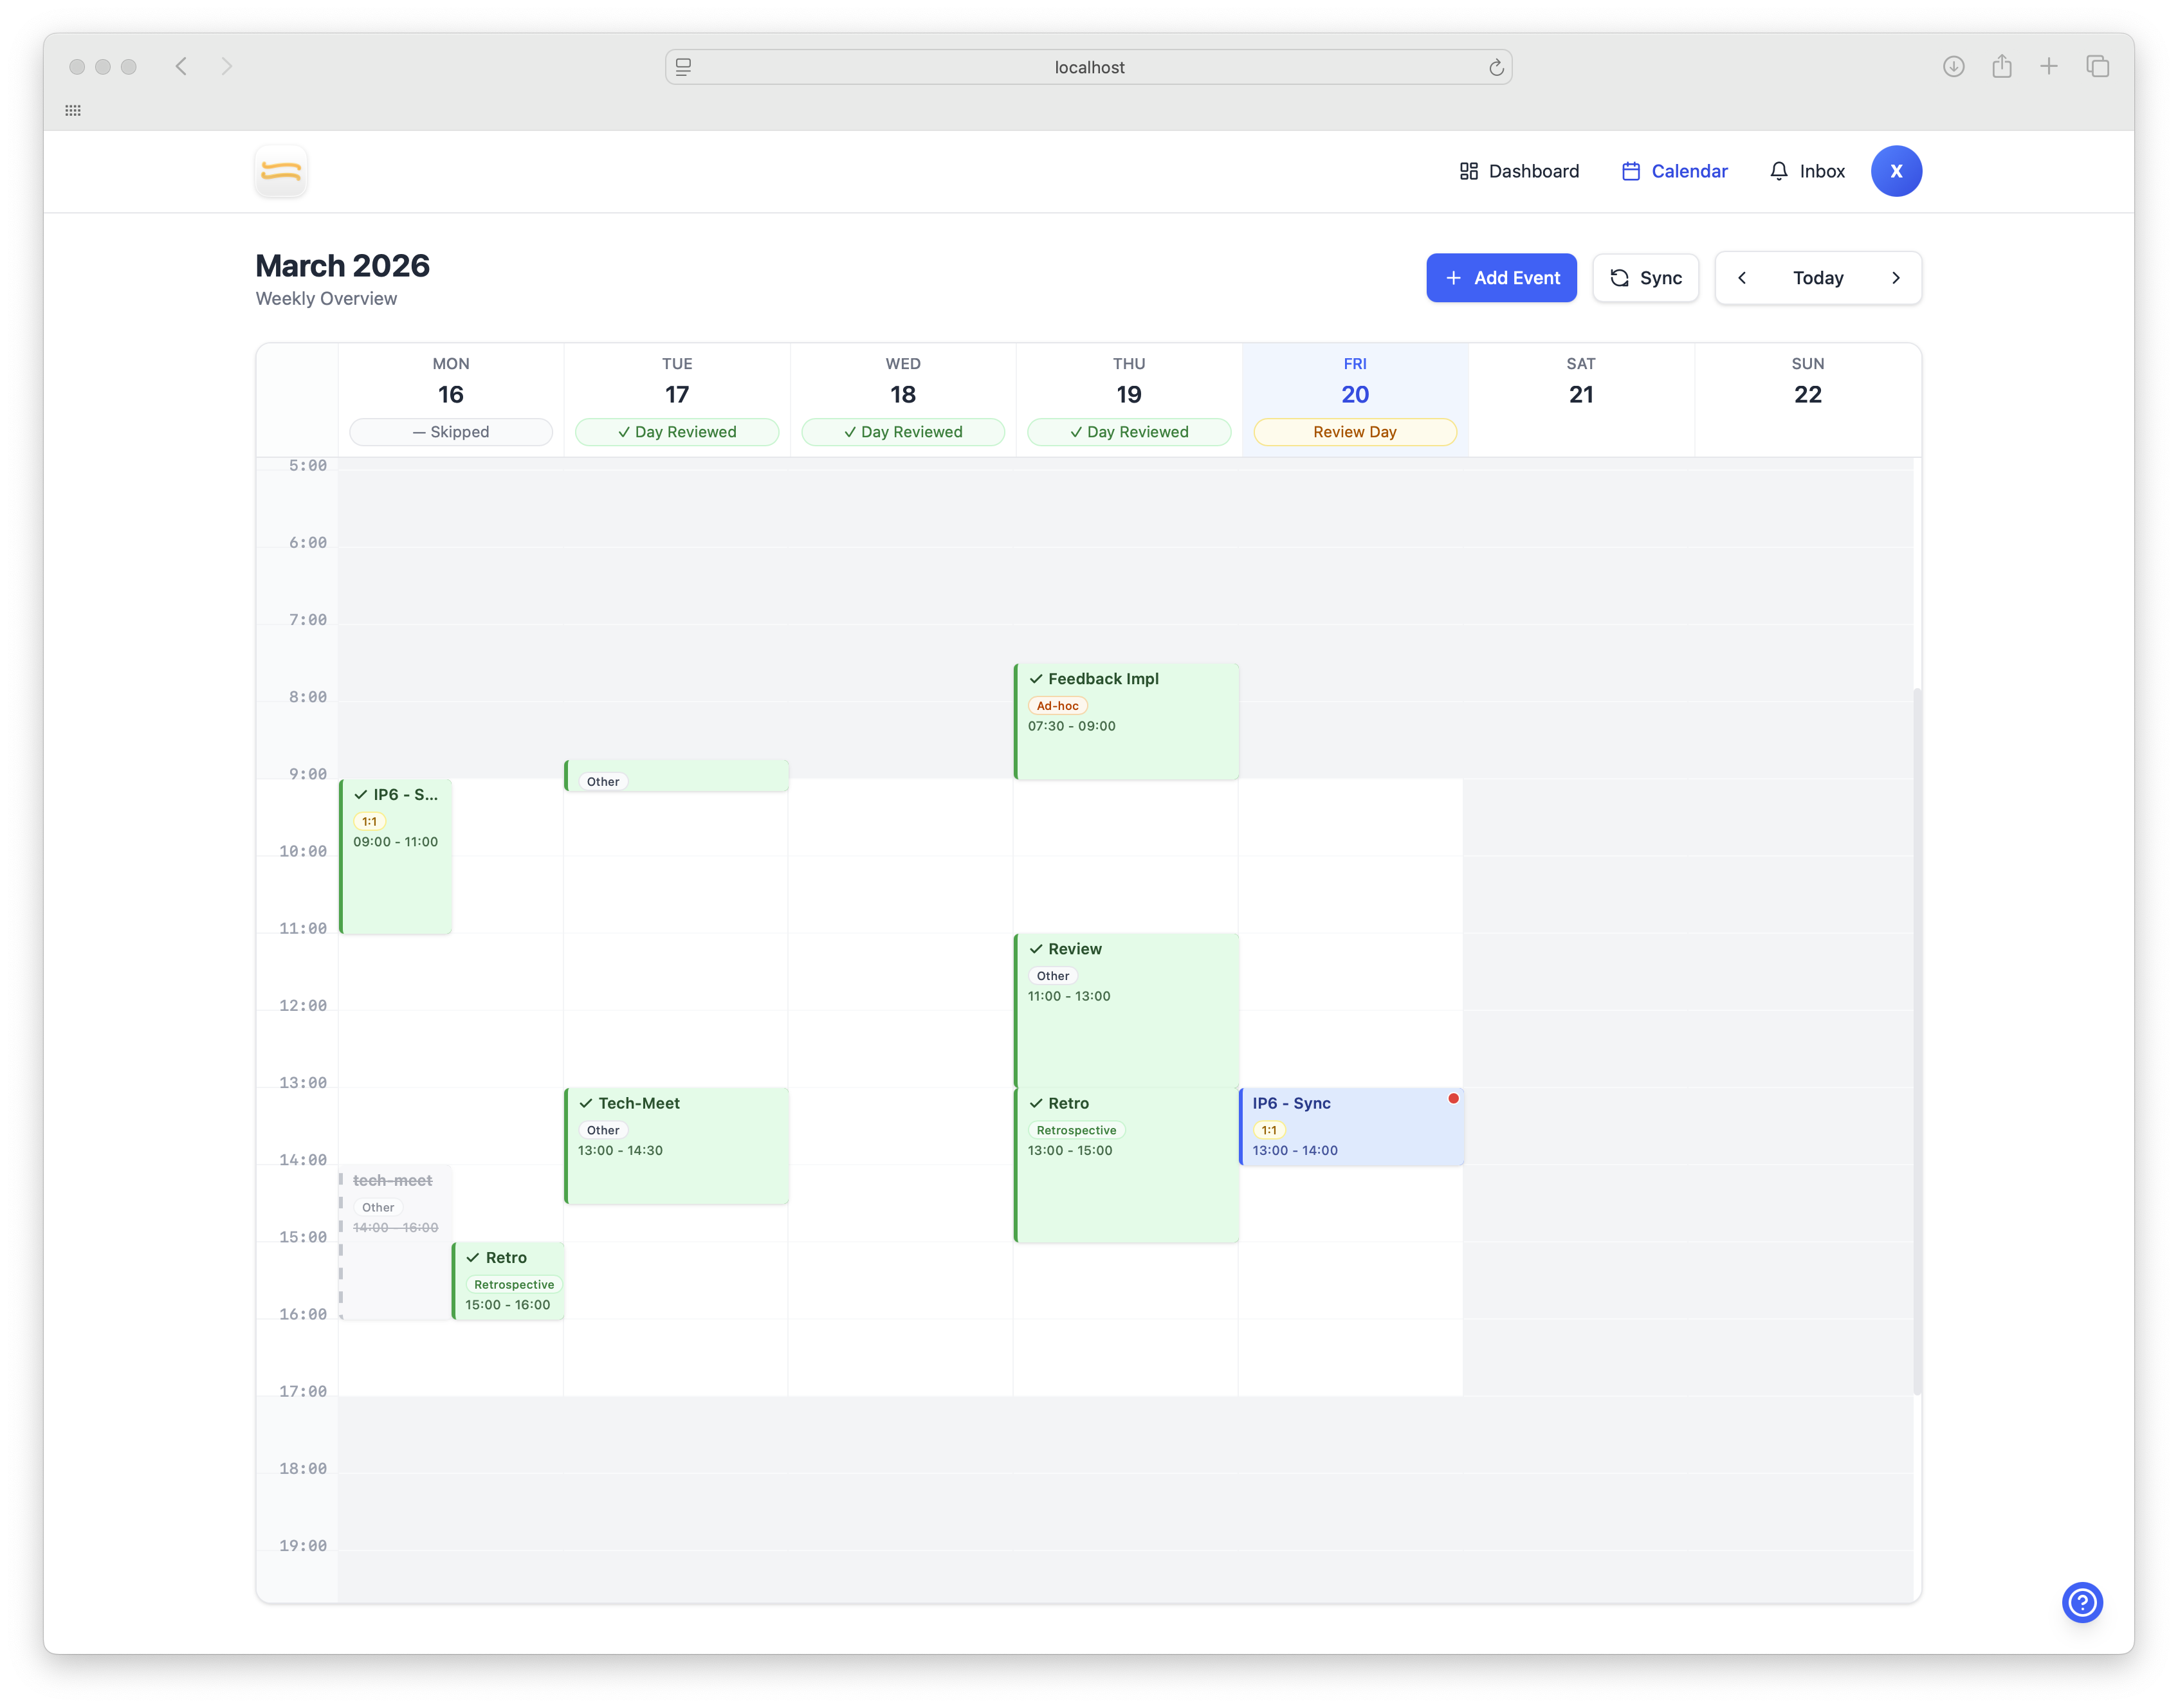Image resolution: width=2178 pixels, height=1708 pixels.
Task: Click the app logo icon
Action: point(281,171)
